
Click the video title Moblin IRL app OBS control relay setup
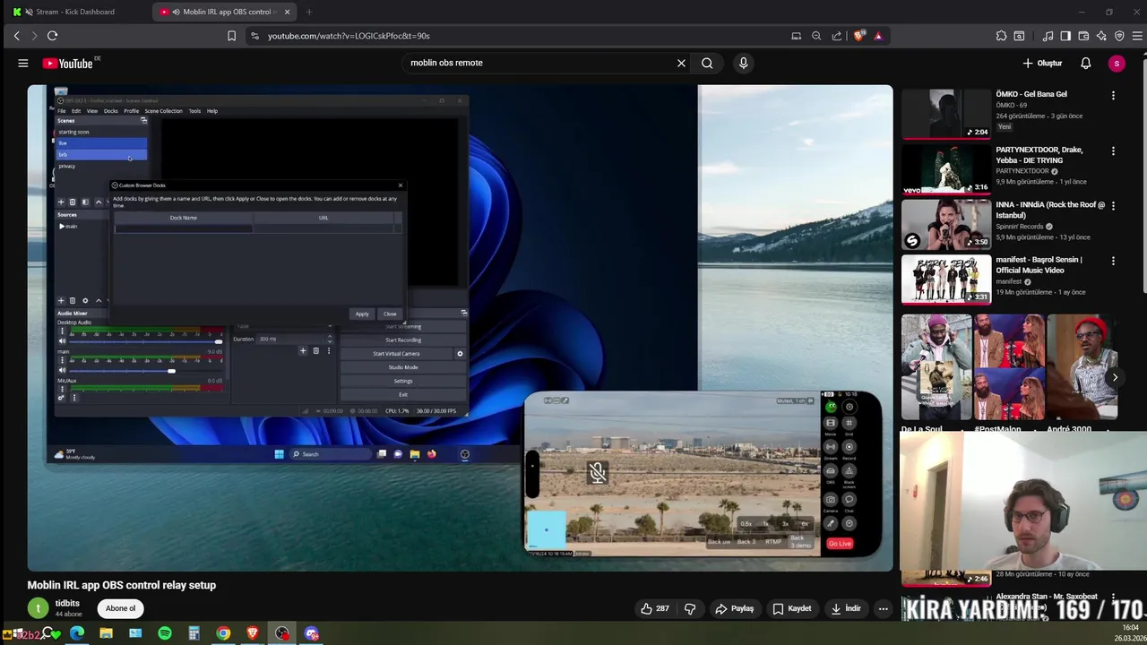coord(122,585)
